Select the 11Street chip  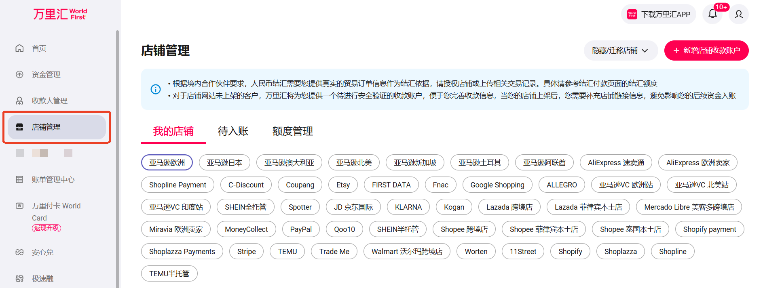pyautogui.click(x=523, y=251)
